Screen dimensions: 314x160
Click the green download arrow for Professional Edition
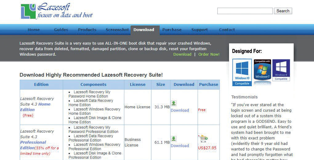click(174, 139)
